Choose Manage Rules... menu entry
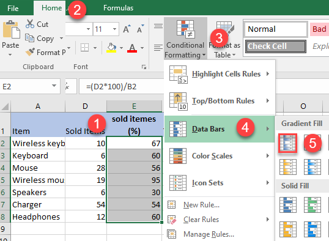This screenshot has height=241, width=329. [220, 234]
